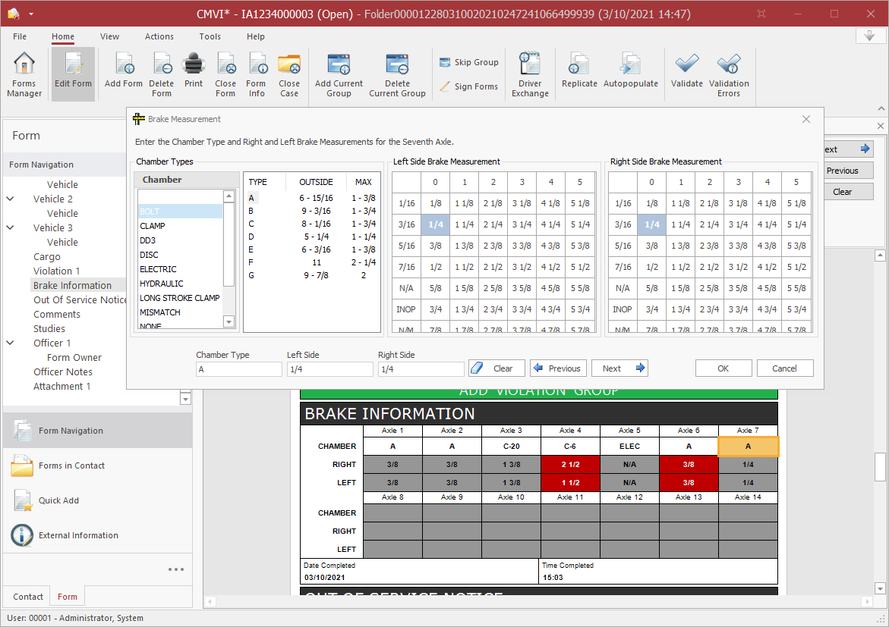Screen dimensions: 889x627
Task: Click OK in Brake Measurement dialog
Action: (723, 368)
